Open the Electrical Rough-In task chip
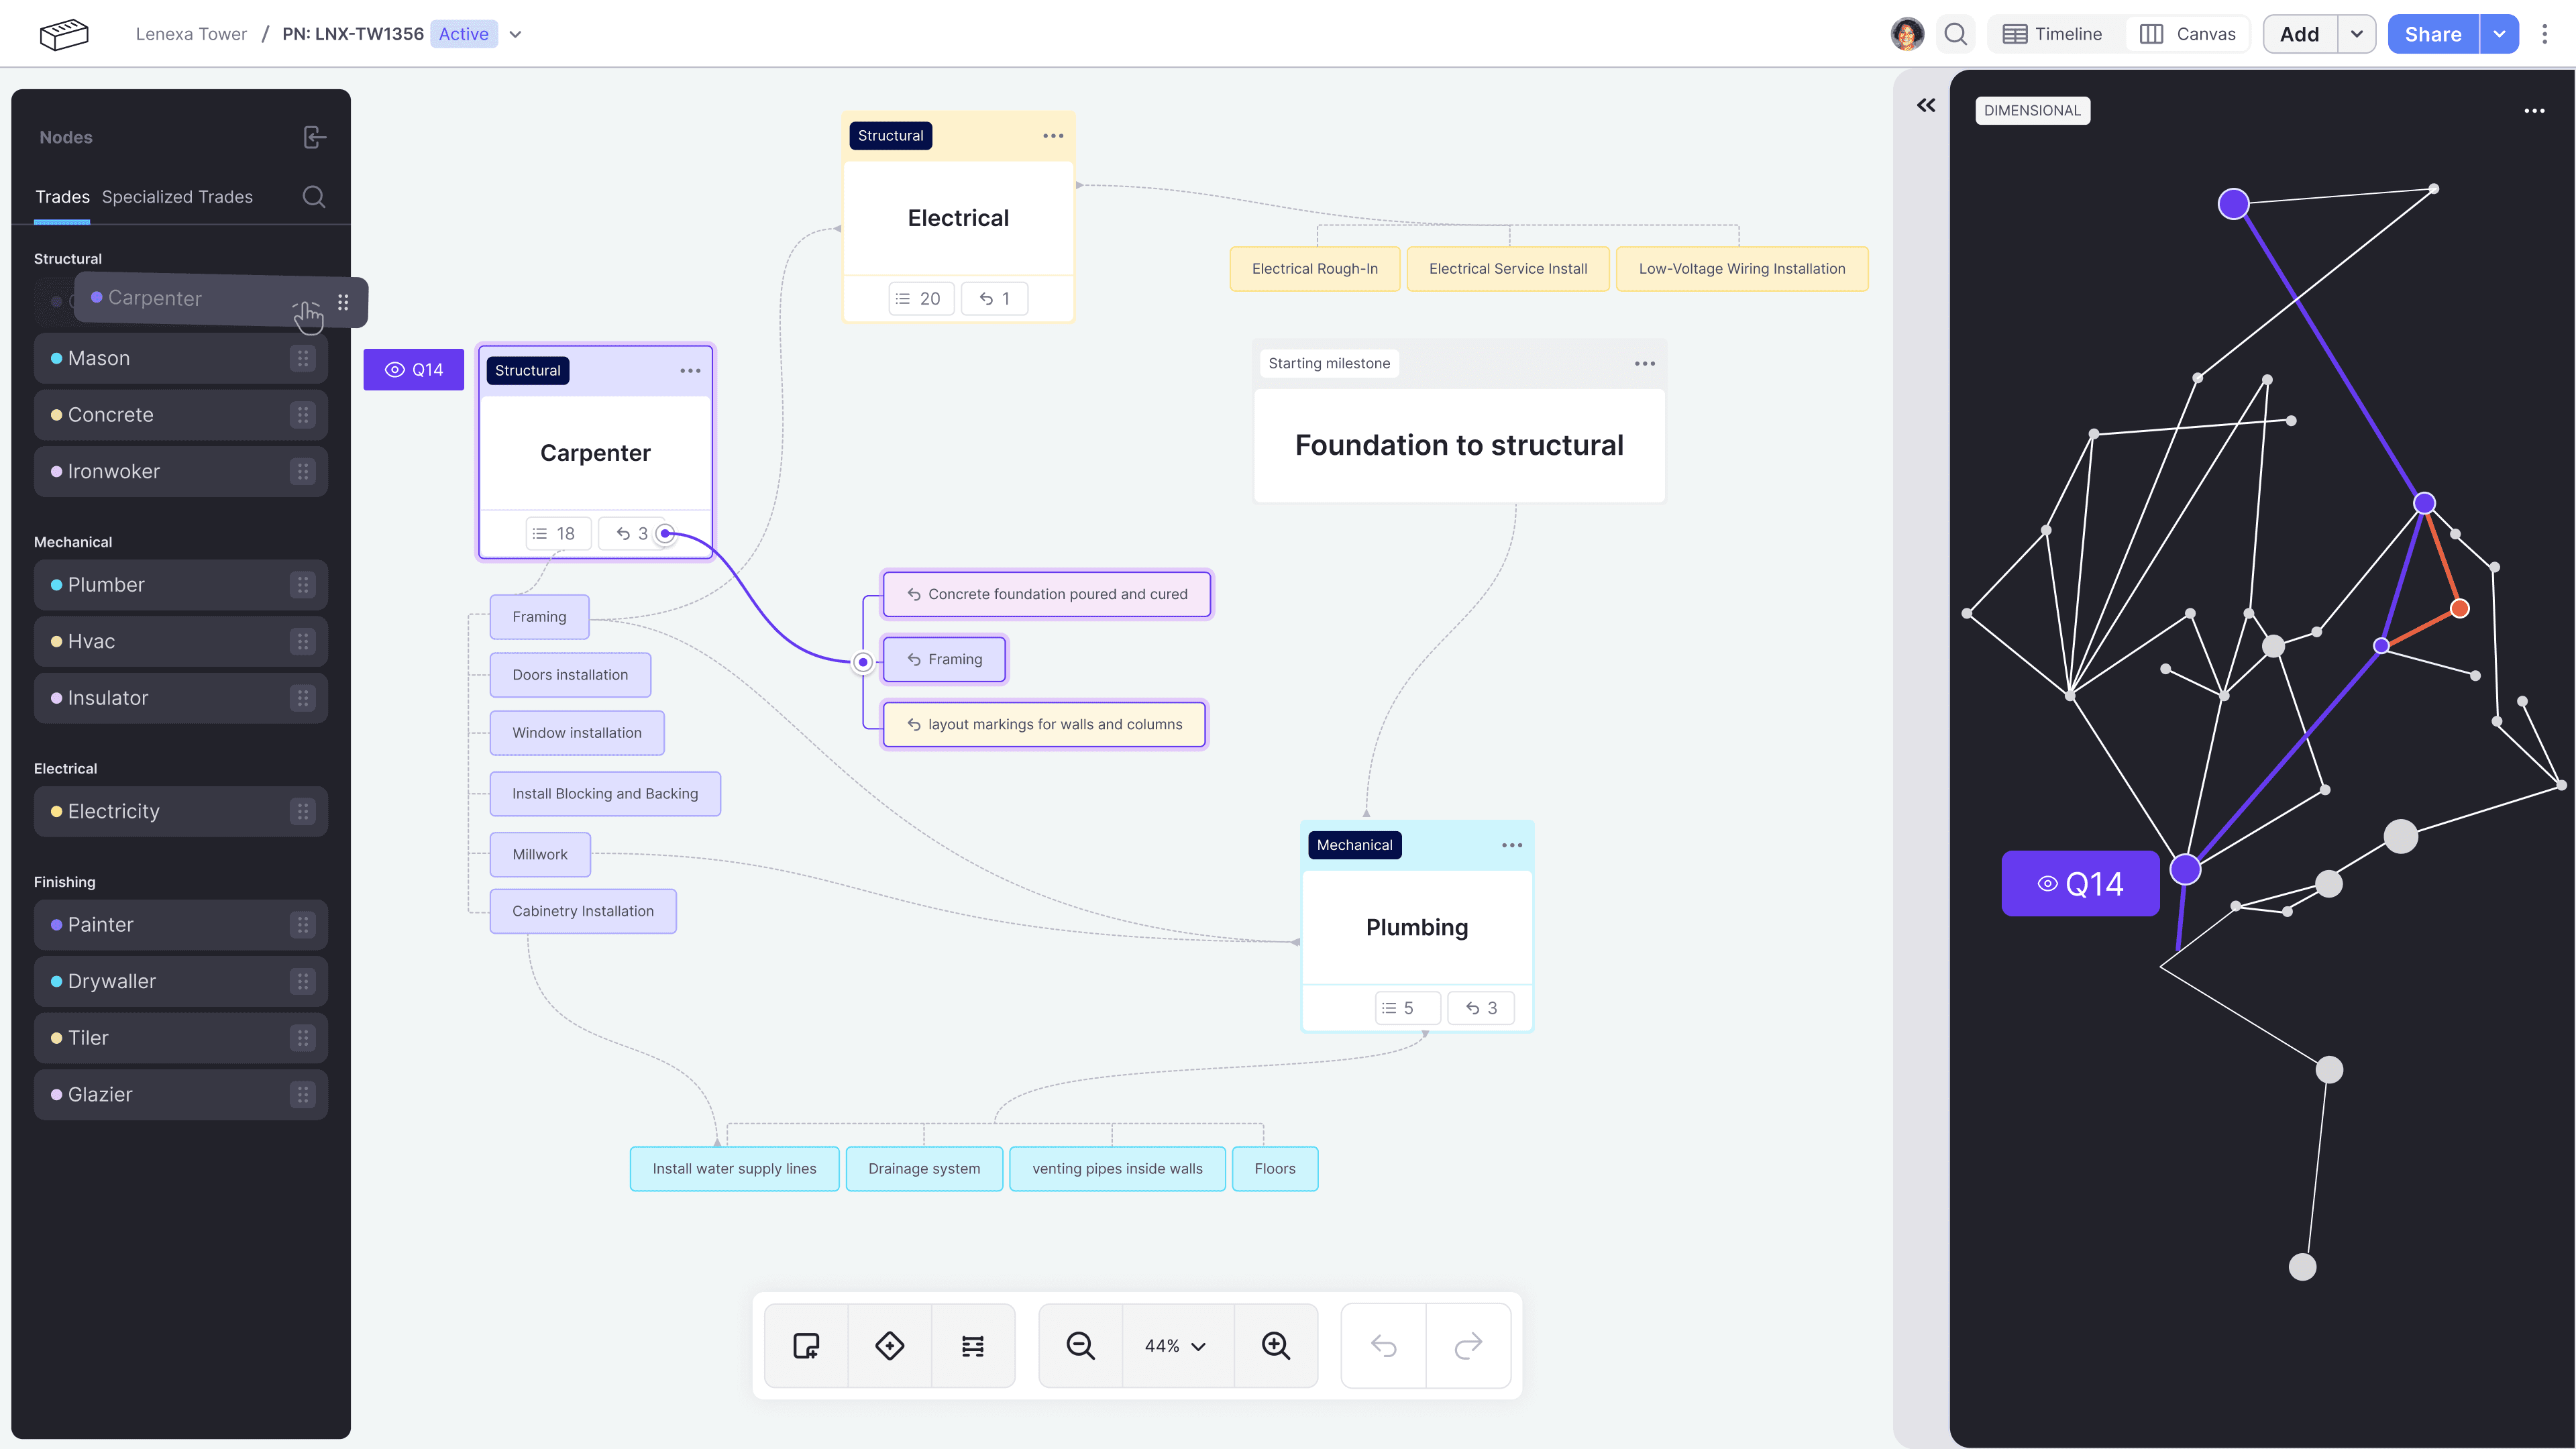This screenshot has height=1449, width=2576. [x=1315, y=269]
